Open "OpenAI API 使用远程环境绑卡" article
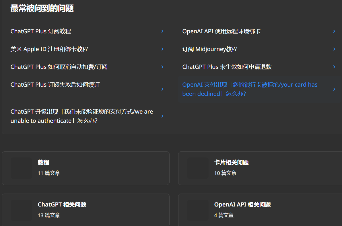342x226 pixels. 221,31
